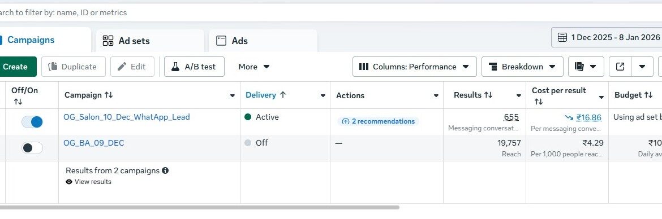Sort by Cost per result arrows
Screen dimensions: 662x219
pos(538,102)
